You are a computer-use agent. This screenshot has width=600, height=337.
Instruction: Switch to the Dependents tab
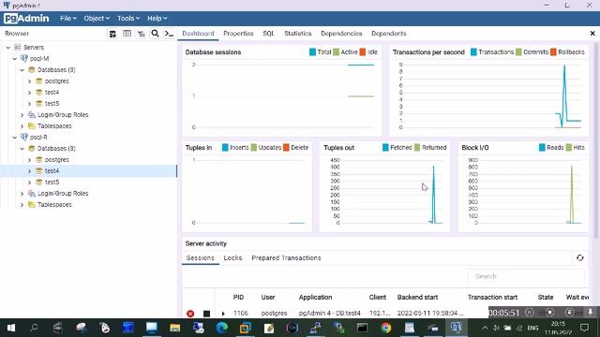coord(389,34)
